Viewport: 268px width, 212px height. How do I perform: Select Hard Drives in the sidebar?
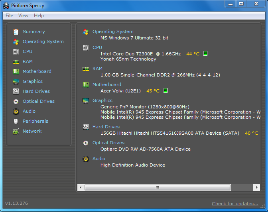point(36,91)
